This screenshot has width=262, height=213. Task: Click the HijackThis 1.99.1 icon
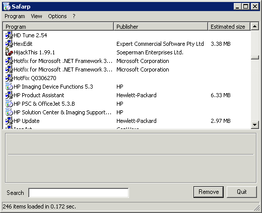click(x=9, y=52)
